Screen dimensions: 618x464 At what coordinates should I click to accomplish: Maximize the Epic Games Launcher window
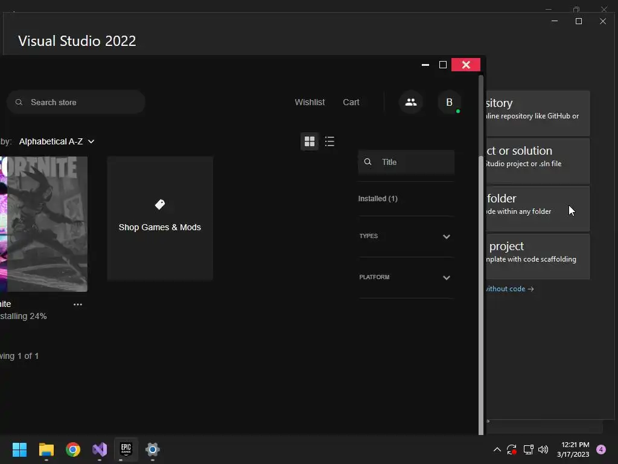point(442,65)
